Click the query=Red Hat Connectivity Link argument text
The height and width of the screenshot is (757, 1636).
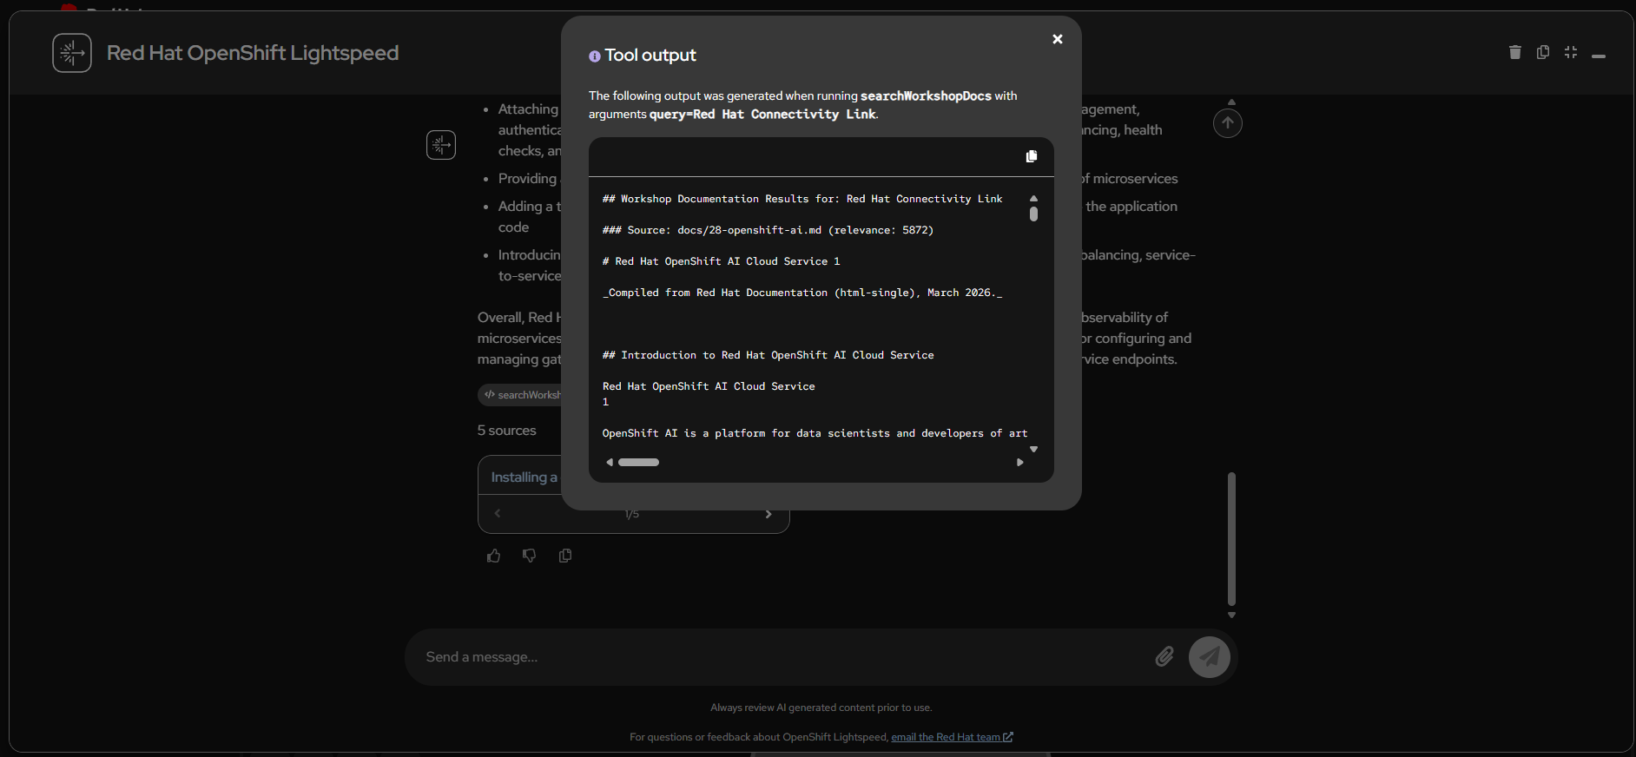[763, 115]
